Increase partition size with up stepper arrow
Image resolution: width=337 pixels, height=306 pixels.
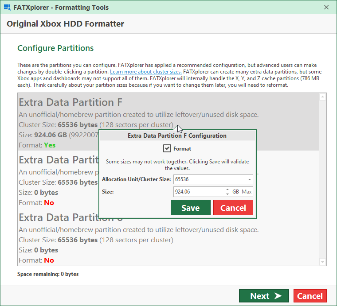(227, 190)
